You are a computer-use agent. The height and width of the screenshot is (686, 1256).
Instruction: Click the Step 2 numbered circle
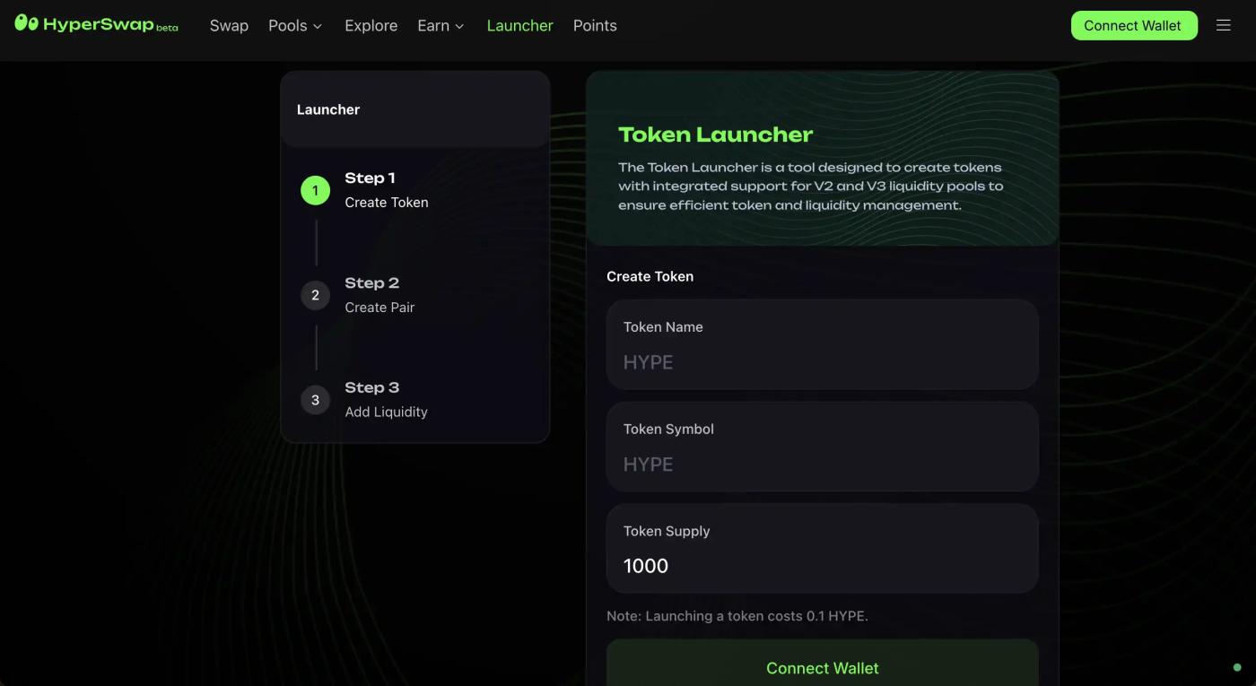click(x=315, y=295)
